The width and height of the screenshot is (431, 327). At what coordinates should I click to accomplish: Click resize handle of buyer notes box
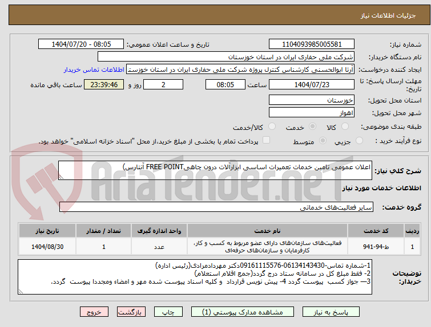pyautogui.click(x=21, y=291)
